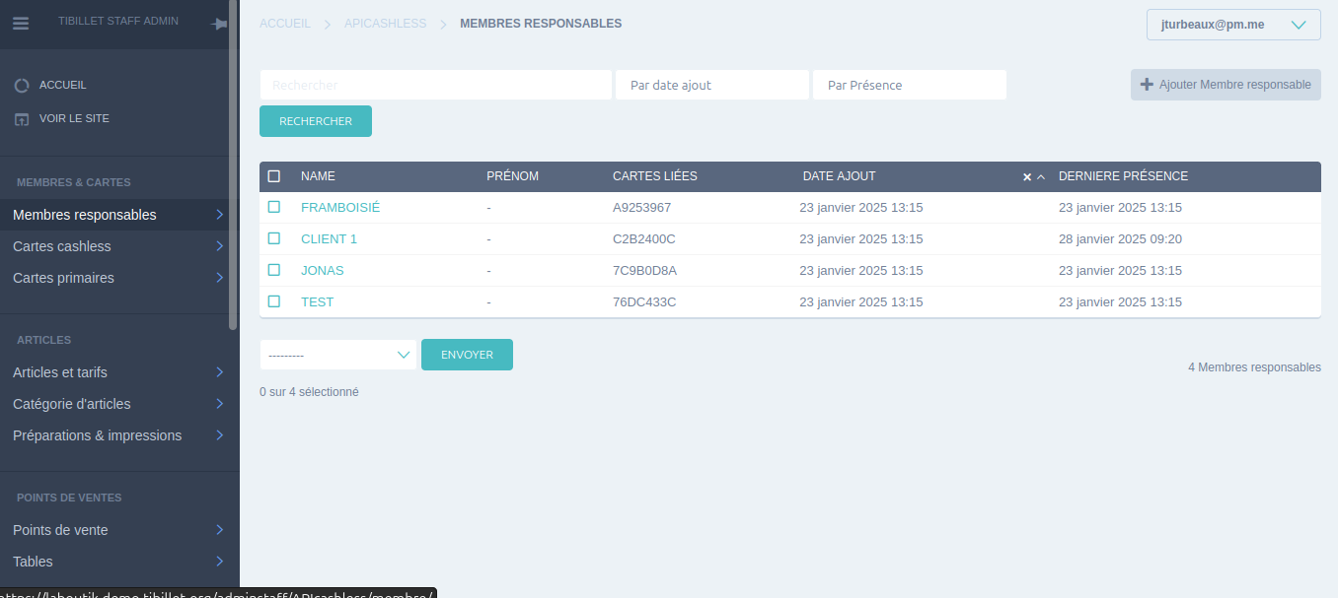Sort by DERNIERE PRÉSENCE column header
This screenshot has height=598, width=1338.
pyautogui.click(x=1123, y=176)
